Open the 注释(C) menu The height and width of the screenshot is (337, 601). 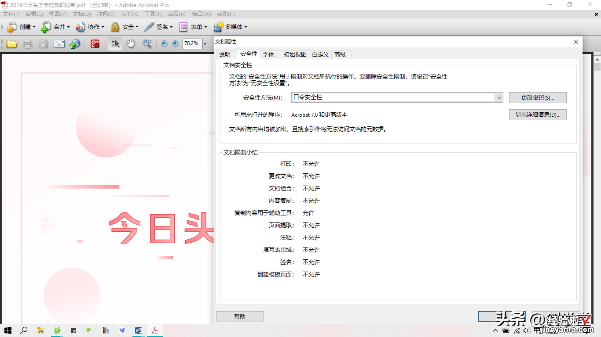106,14
